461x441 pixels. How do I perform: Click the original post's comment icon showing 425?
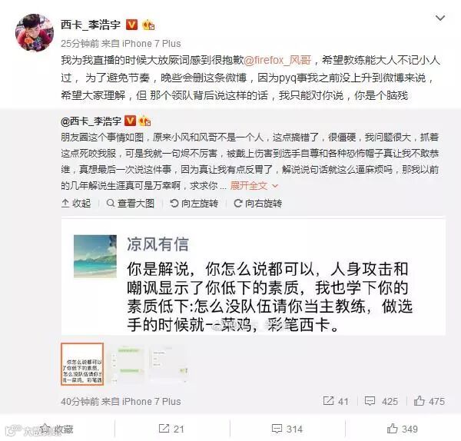381,401
